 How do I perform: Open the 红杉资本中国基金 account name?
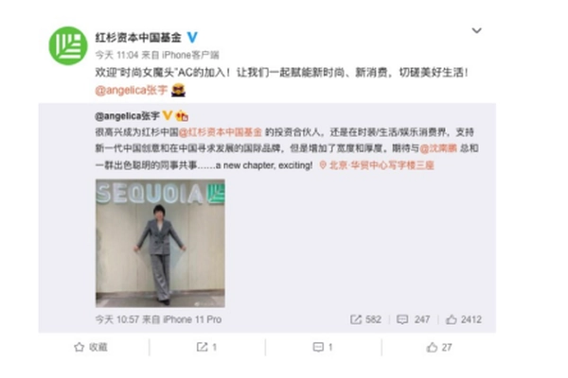pos(138,37)
